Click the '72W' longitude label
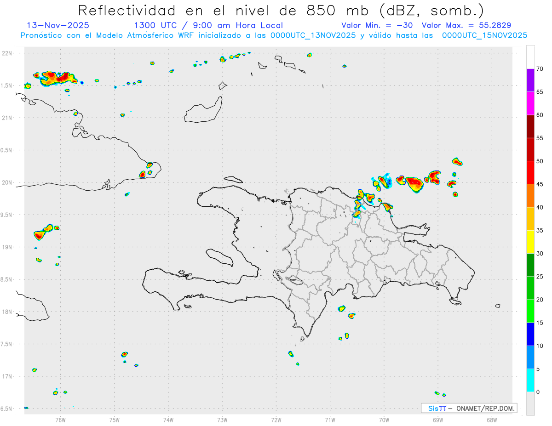Screen dimensions: 552x426 pyautogui.click(x=276, y=420)
